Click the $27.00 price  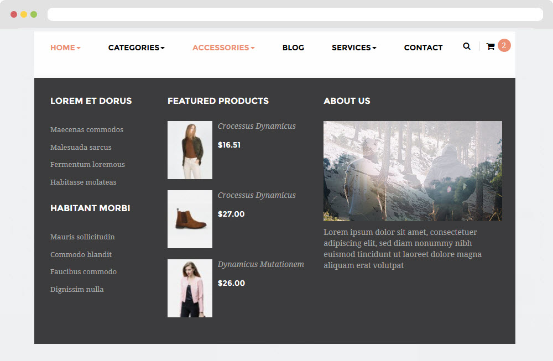231,214
